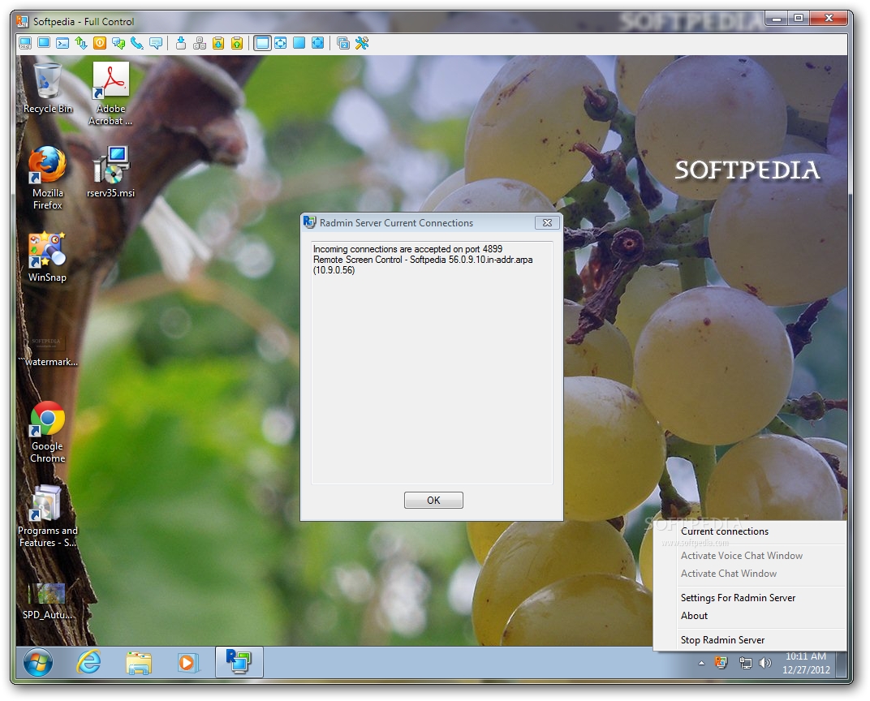Click Get Clipboard down-arrow icon

click(x=218, y=43)
